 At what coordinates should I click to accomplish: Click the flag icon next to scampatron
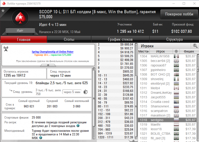(x=176, y=111)
